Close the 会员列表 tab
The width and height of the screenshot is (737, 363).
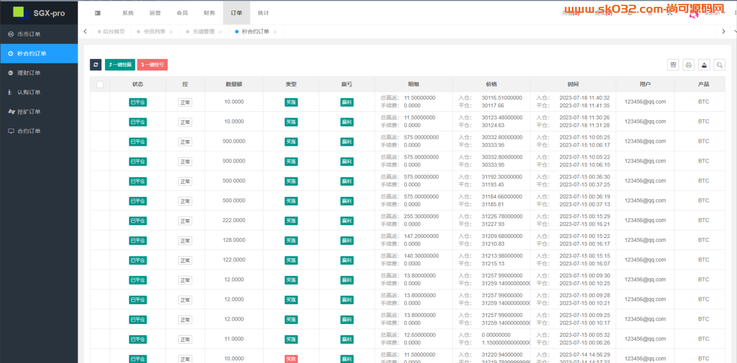[x=171, y=32]
